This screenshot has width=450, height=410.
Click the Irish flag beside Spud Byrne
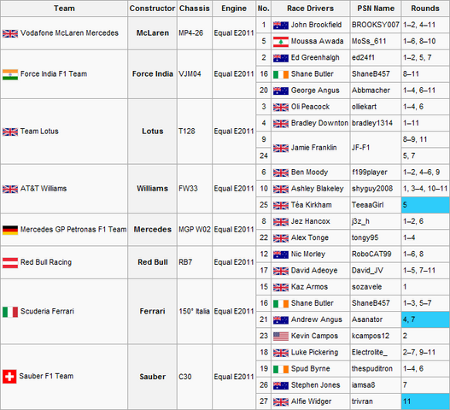[x=281, y=369]
